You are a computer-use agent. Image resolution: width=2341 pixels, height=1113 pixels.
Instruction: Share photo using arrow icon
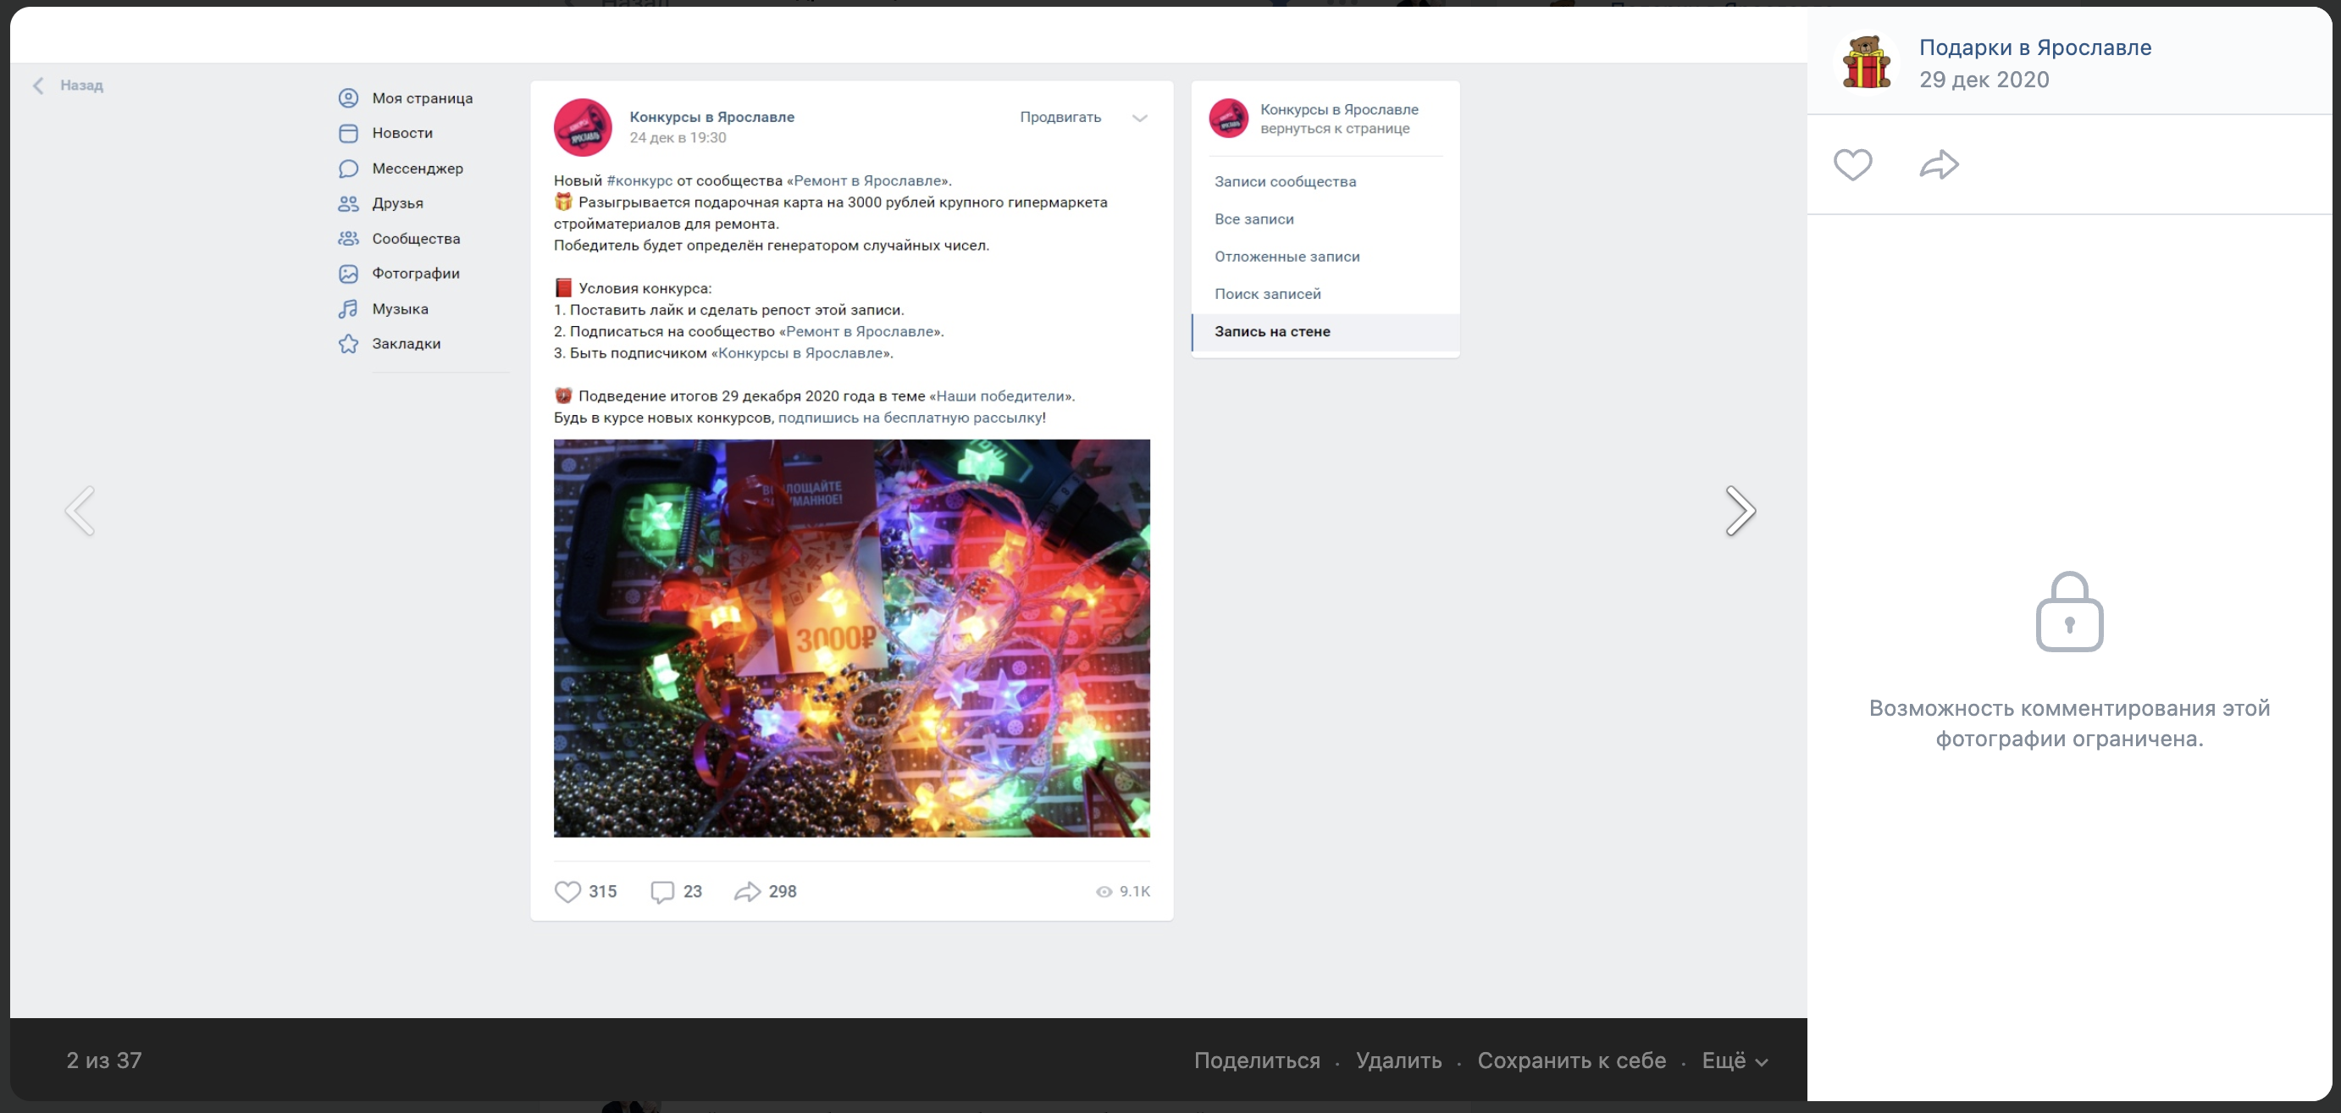point(1939,164)
